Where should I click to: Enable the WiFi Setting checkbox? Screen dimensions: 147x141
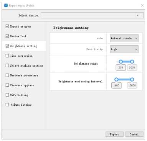(7, 95)
